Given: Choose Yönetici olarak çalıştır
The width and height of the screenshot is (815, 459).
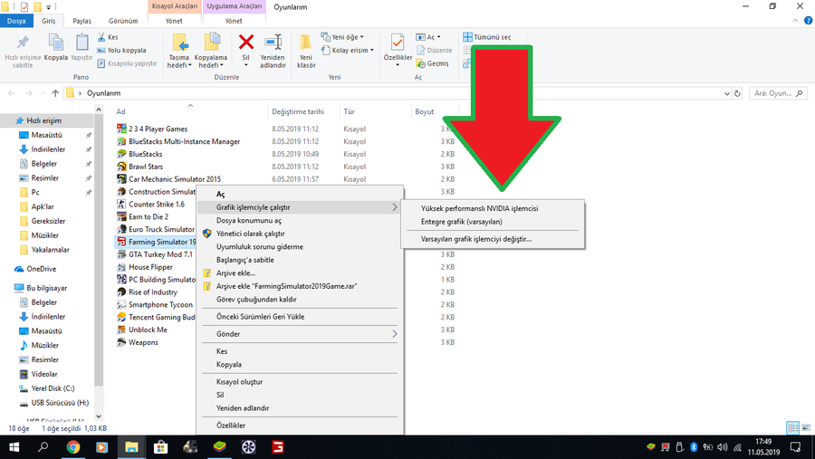Looking at the screenshot, I should click(251, 234).
